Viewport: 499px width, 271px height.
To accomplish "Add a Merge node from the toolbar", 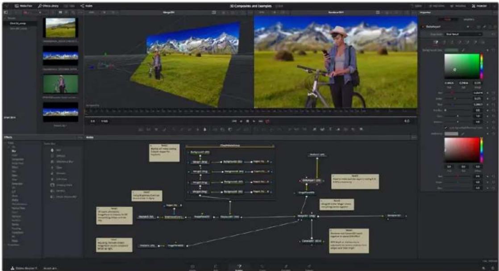I will [x=215, y=129].
